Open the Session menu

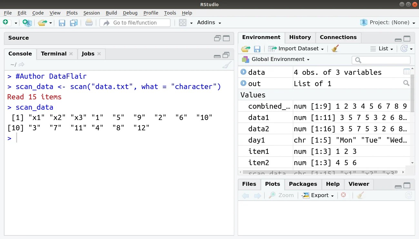(91, 13)
